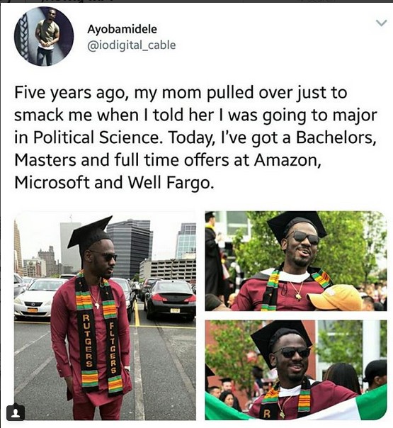The height and width of the screenshot is (428, 393).
Task: Open the @iodigital_cable handle link
Action: point(132,45)
